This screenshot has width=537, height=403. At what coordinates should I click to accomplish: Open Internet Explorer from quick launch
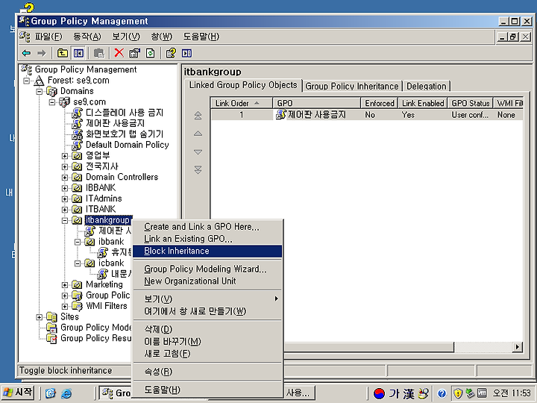66,393
